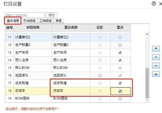Open the help question mark icon
This screenshot has height=113, width=162.
[154, 4]
